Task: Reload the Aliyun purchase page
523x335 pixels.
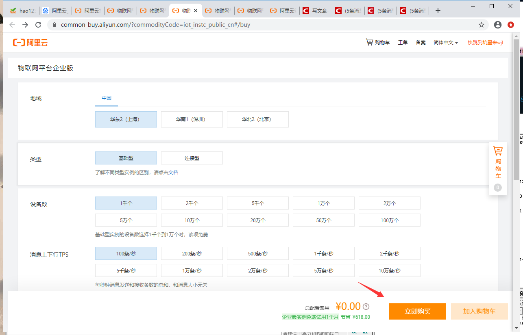Action: click(x=38, y=25)
